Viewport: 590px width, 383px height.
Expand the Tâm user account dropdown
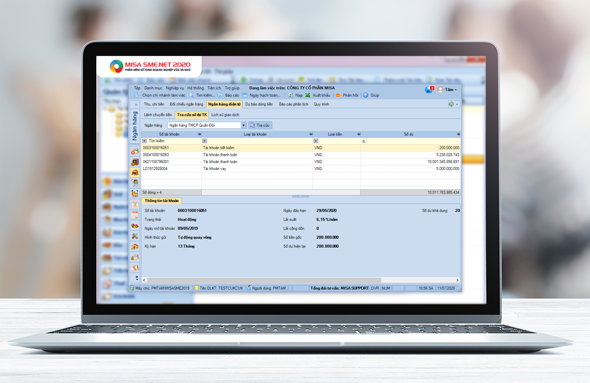tap(455, 90)
